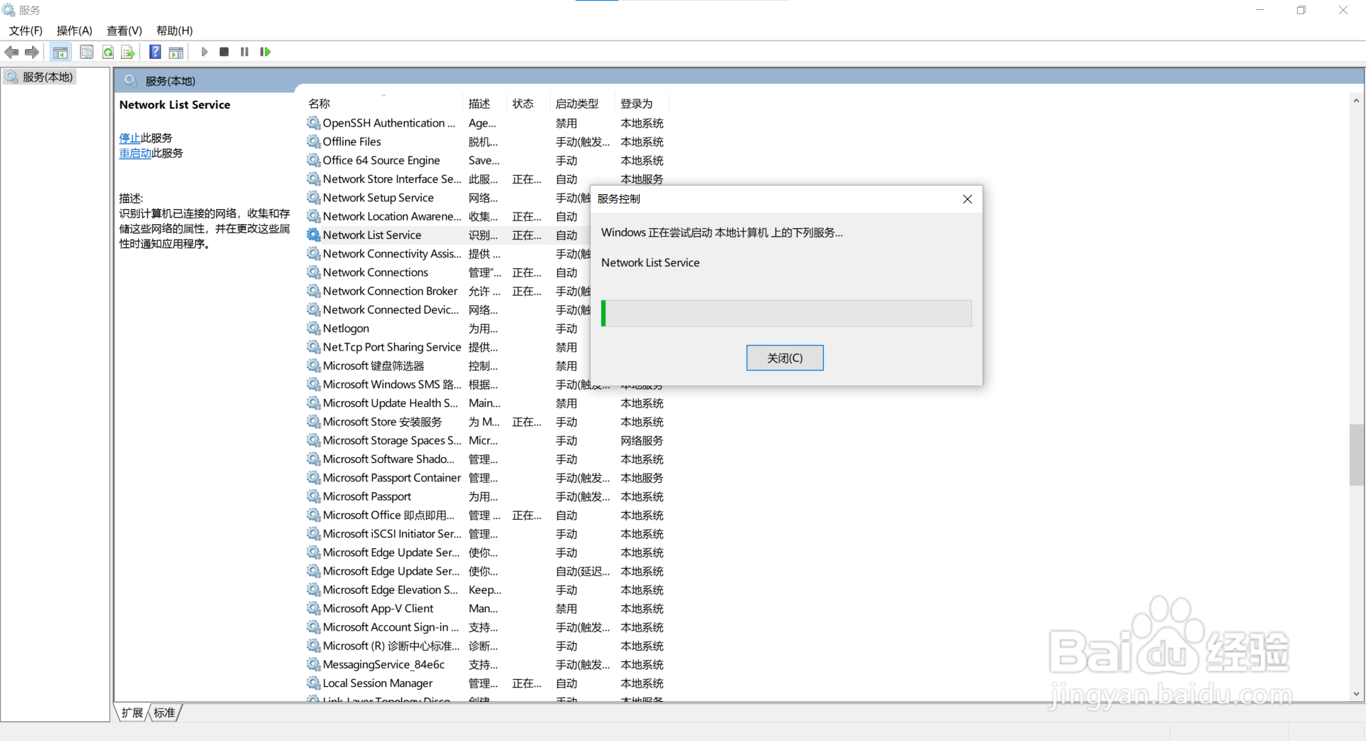The height and width of the screenshot is (741, 1366).
Task: Select Network List Service row
Action: [x=448, y=235]
